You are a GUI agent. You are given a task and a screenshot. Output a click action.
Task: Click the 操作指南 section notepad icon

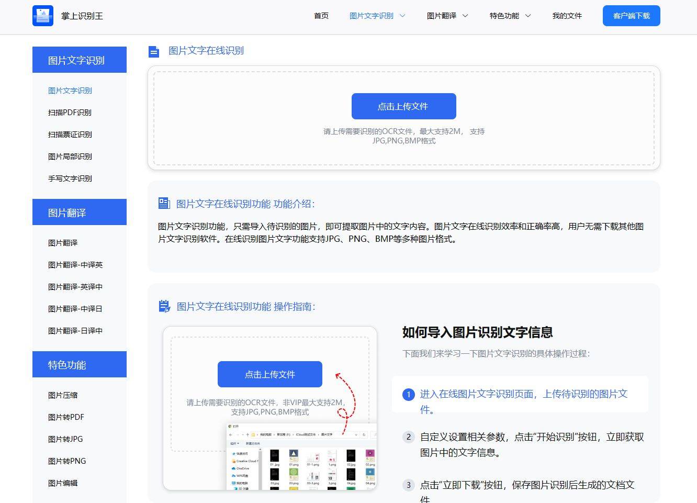[x=164, y=306]
